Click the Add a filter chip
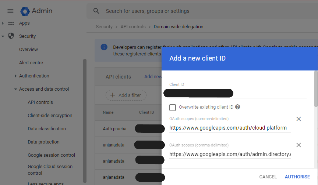The height and width of the screenshot is (185, 318). (x=126, y=95)
